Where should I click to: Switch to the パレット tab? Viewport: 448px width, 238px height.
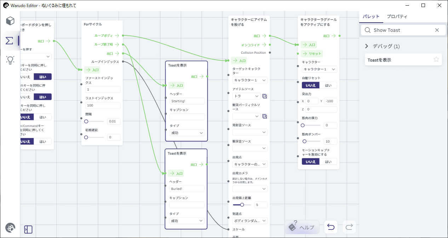point(371,17)
